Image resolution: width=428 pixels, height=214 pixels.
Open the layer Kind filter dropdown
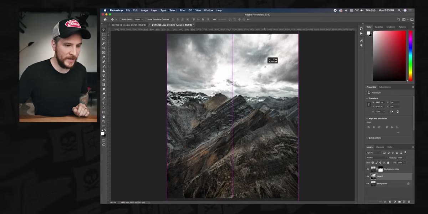(x=374, y=153)
